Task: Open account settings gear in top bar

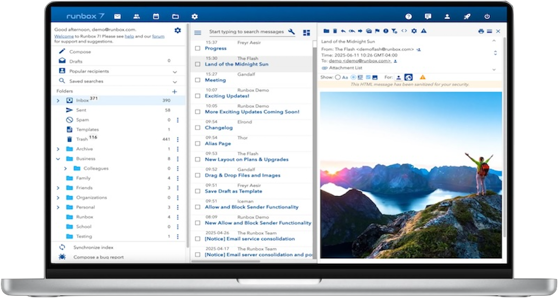Action: coord(194,16)
